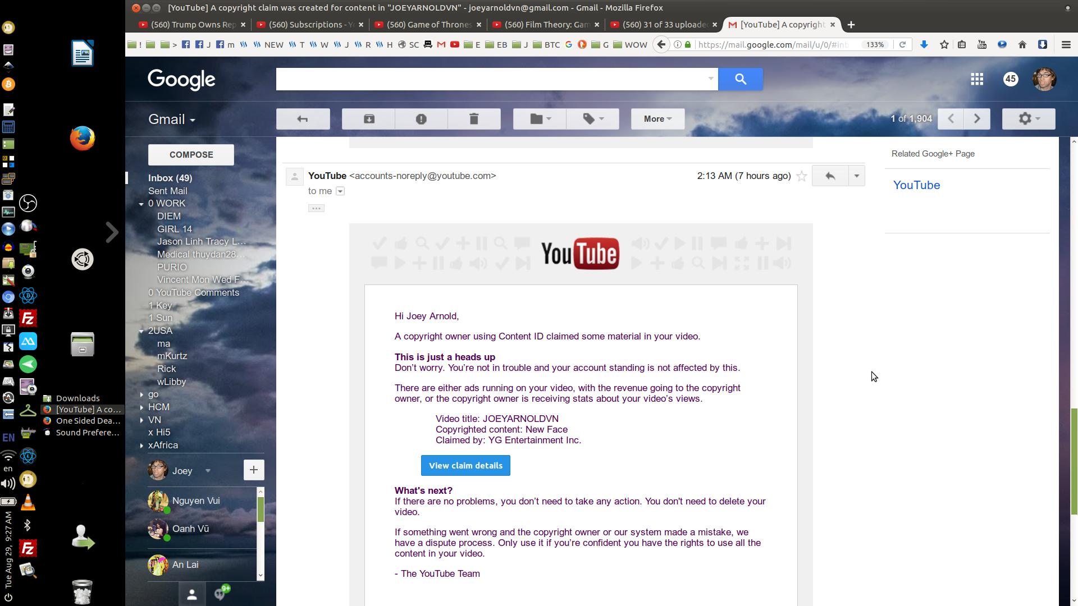Open the VLC media player launcher icon
Viewport: 1078px width, 606px height.
point(28,502)
